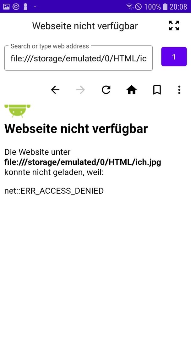Reload the page with refresh icon
The height and width of the screenshot is (340, 191).
pos(106,90)
